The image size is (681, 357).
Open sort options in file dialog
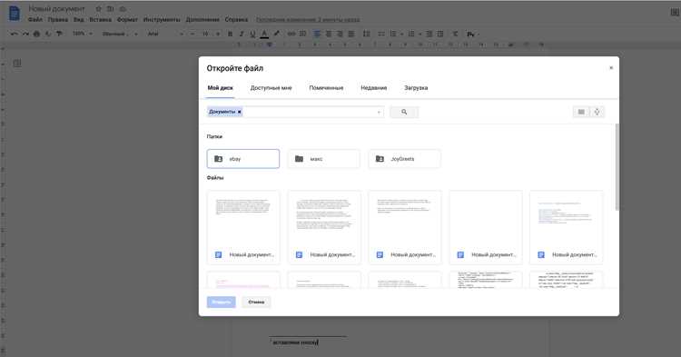click(x=597, y=112)
